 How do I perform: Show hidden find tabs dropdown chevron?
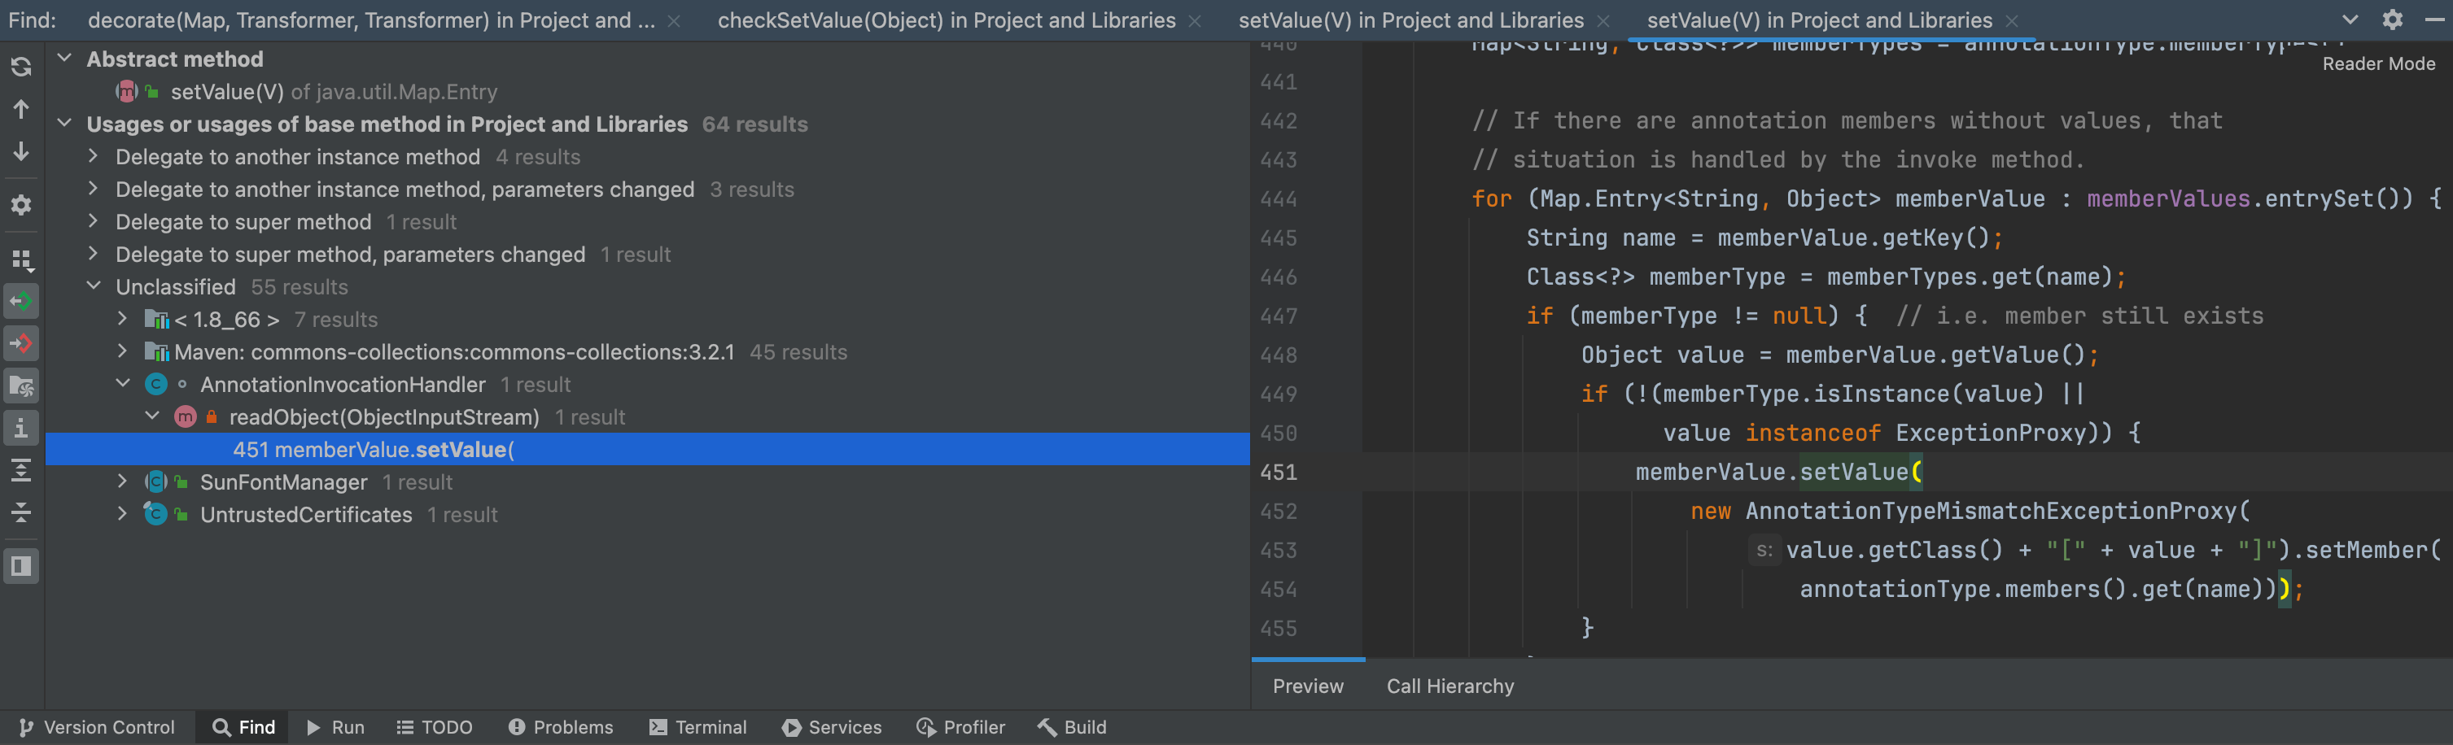click(2349, 20)
